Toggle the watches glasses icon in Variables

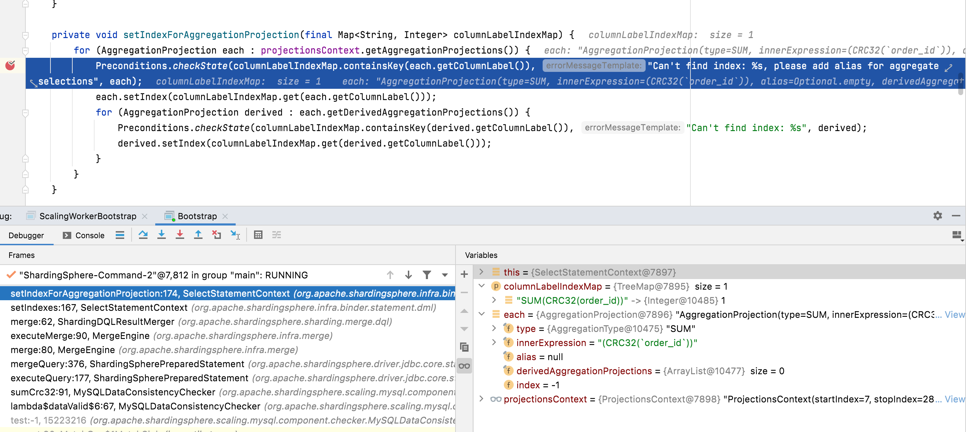tap(464, 366)
